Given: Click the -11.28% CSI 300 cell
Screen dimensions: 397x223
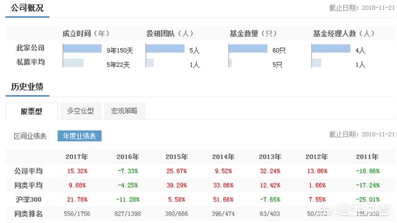Looking at the screenshot, I should click(128, 199).
